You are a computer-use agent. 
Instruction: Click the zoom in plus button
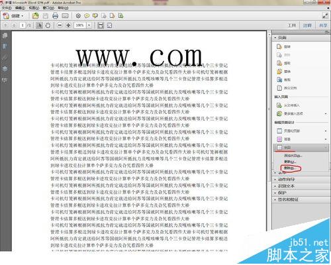68,25
